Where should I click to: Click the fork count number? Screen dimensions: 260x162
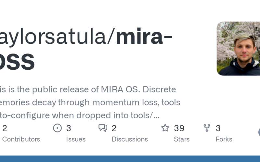(x=218, y=128)
